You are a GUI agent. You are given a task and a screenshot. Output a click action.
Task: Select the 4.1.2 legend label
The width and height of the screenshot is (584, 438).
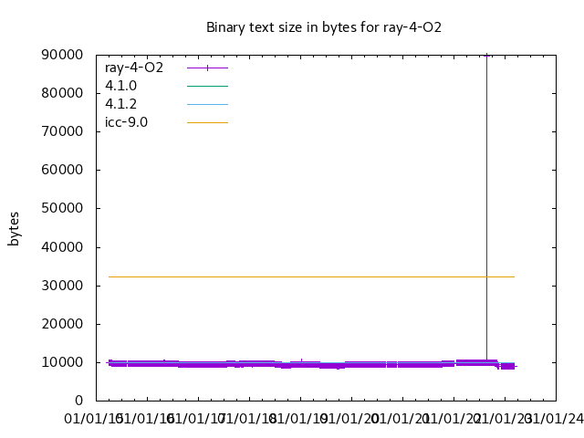(120, 104)
